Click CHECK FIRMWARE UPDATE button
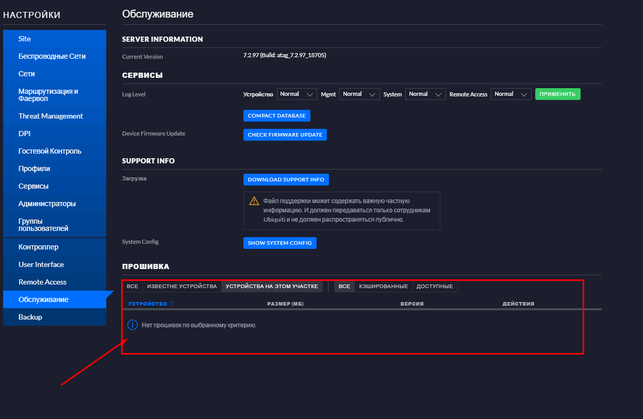Viewport: 643px width, 419px height. 285,135
